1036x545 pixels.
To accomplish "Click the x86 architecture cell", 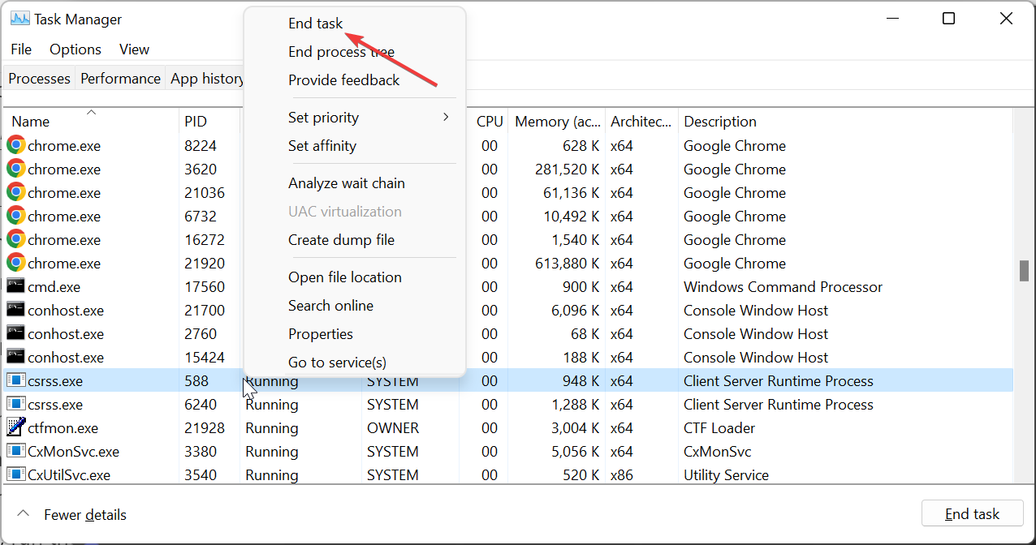I will tap(621, 475).
